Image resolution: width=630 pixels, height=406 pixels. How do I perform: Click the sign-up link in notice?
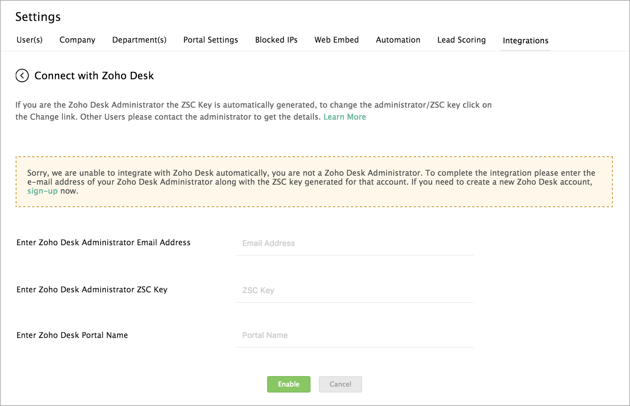click(42, 191)
